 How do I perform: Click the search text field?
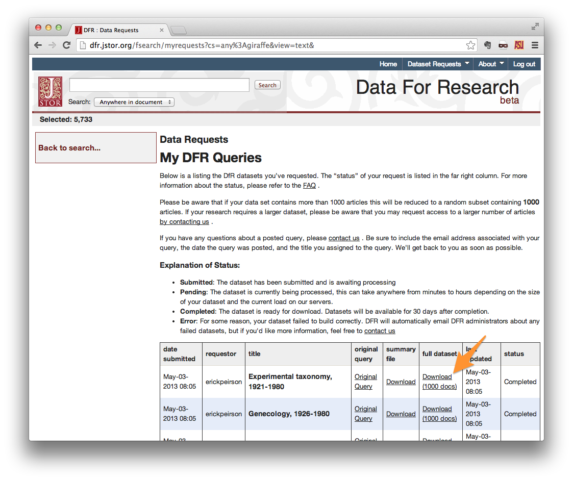click(159, 85)
